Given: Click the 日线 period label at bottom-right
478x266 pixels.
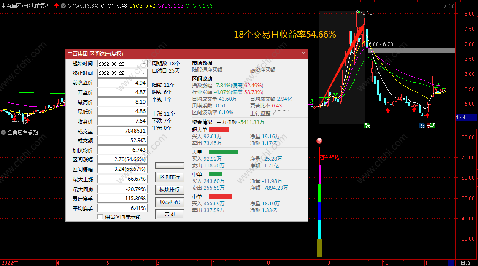Looking at the screenshot, I should pos(465,263).
